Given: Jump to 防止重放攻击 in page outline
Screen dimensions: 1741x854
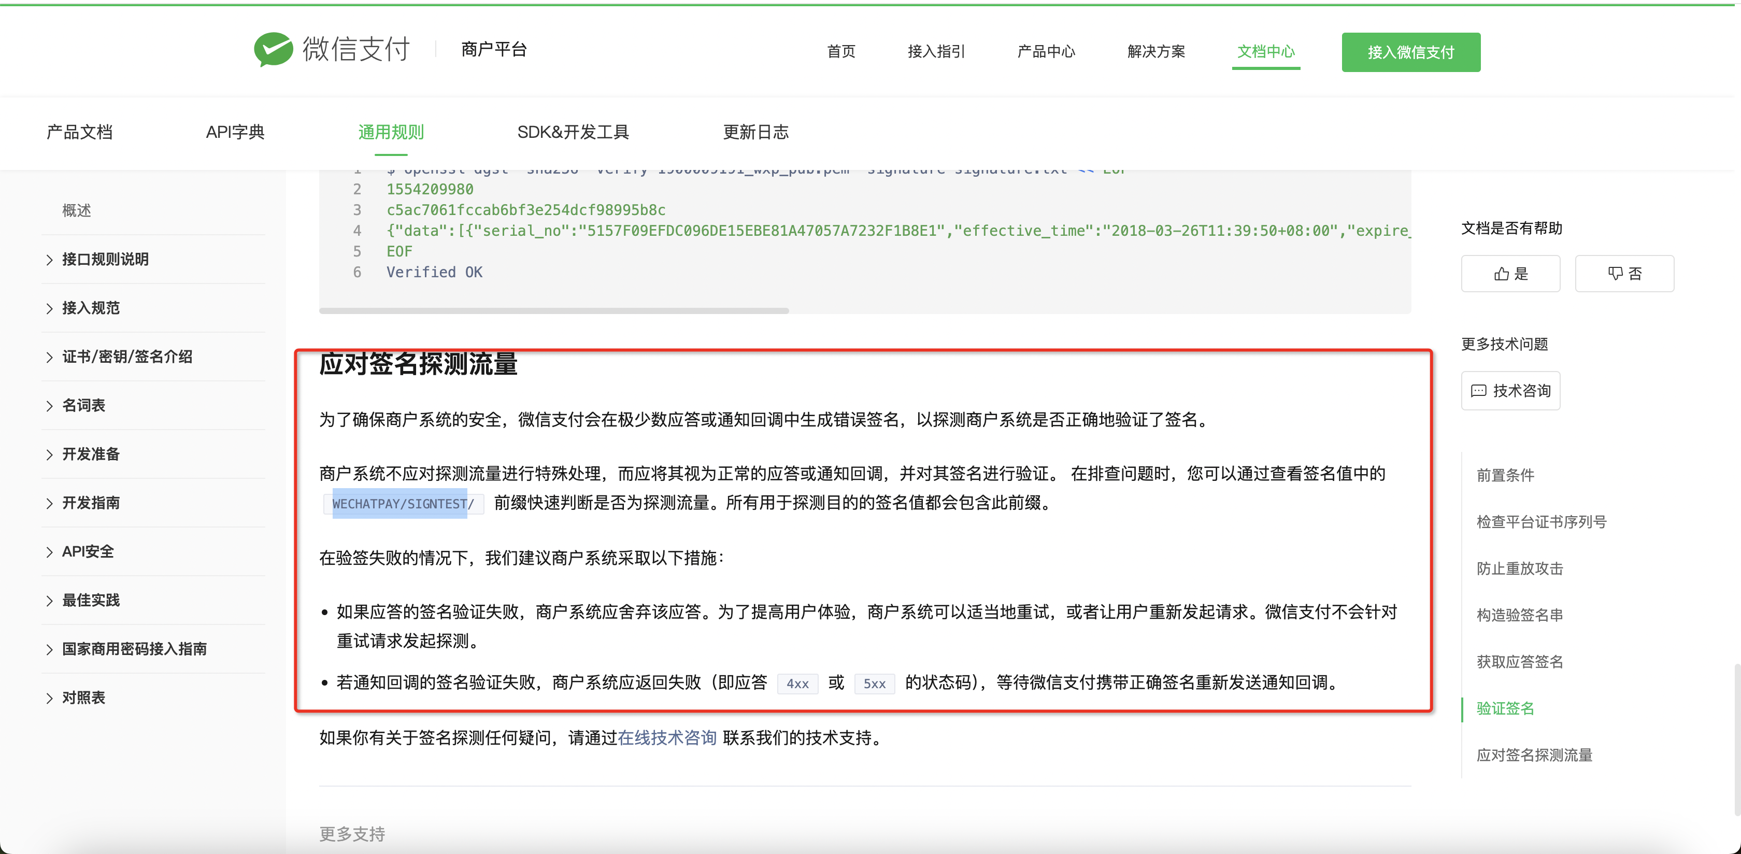Looking at the screenshot, I should pos(1519,568).
